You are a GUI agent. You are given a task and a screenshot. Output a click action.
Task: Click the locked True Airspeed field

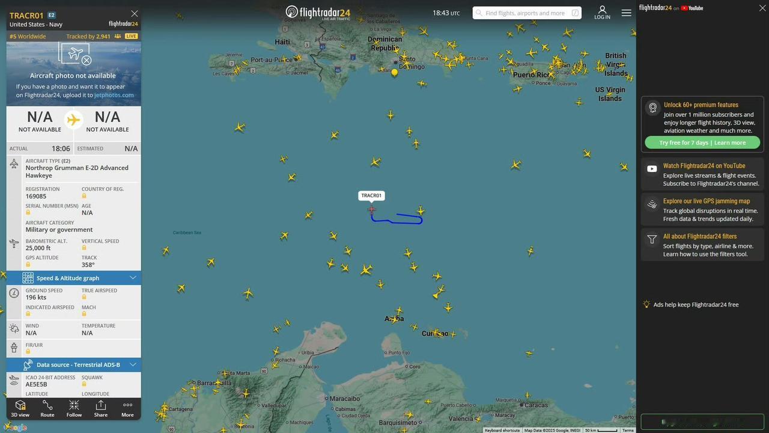pos(84,298)
